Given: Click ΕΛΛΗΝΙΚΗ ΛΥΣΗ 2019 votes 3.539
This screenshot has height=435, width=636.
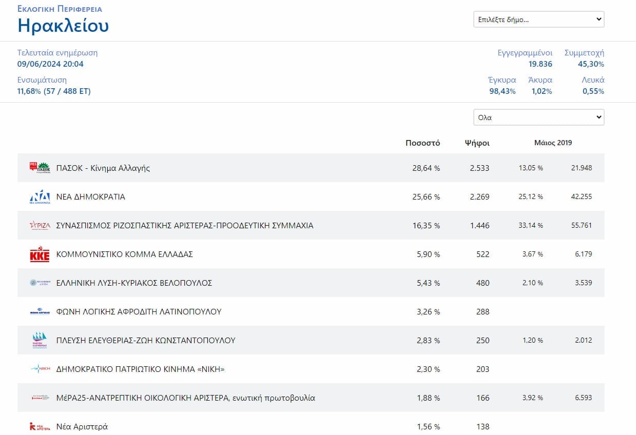Looking at the screenshot, I should 583,283.
